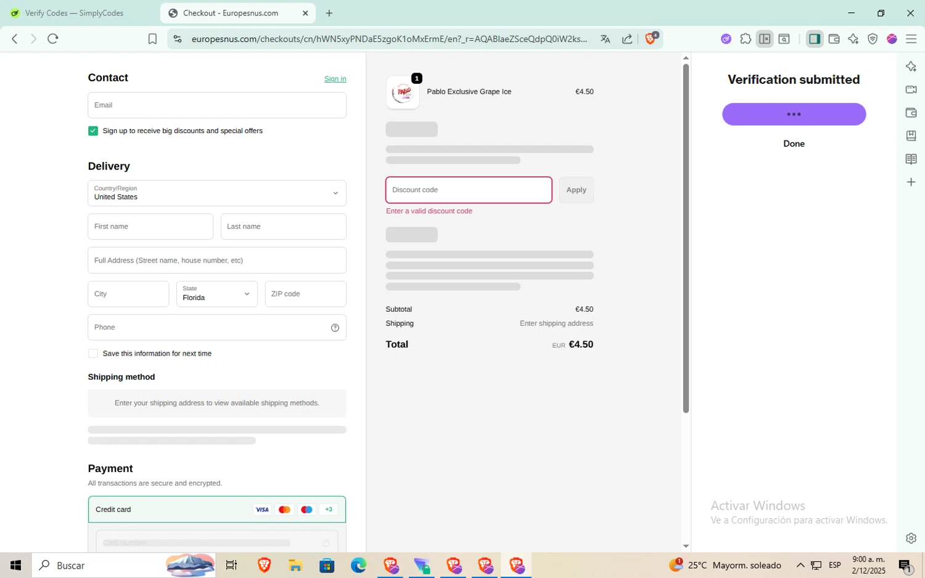This screenshot has height=578, width=925.
Task: Open the tab search toolbar icon
Action: tap(784, 39)
